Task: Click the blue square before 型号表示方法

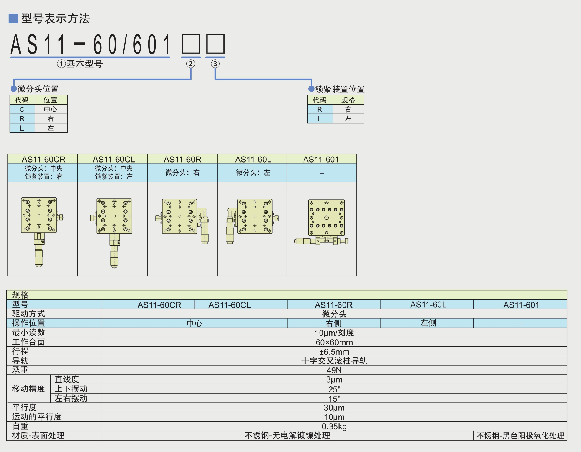Action: pos(13,18)
